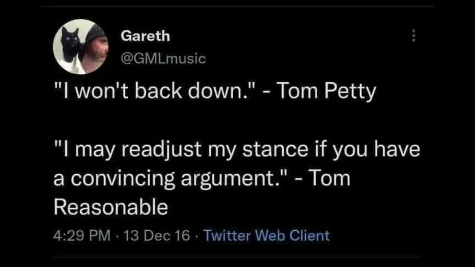This screenshot has height=267, width=475.
Task: Open the @GMLmusic handle link
Action: 163,58
